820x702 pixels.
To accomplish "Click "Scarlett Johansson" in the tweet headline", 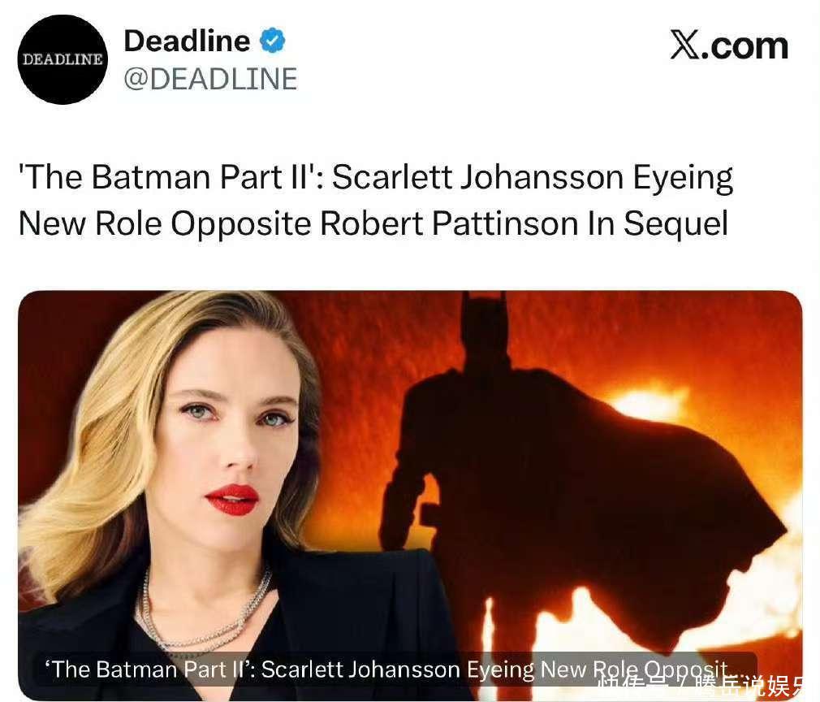I will 478,177.
